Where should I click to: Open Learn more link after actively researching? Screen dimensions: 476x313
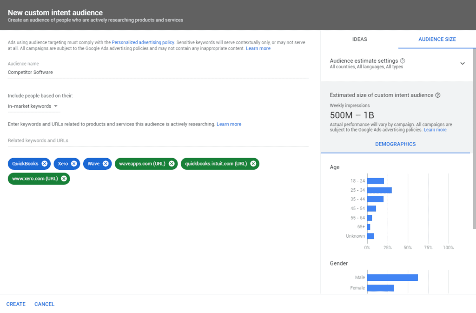(x=229, y=124)
